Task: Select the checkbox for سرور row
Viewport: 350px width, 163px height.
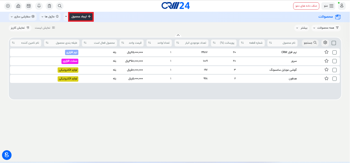Action: 334,61
